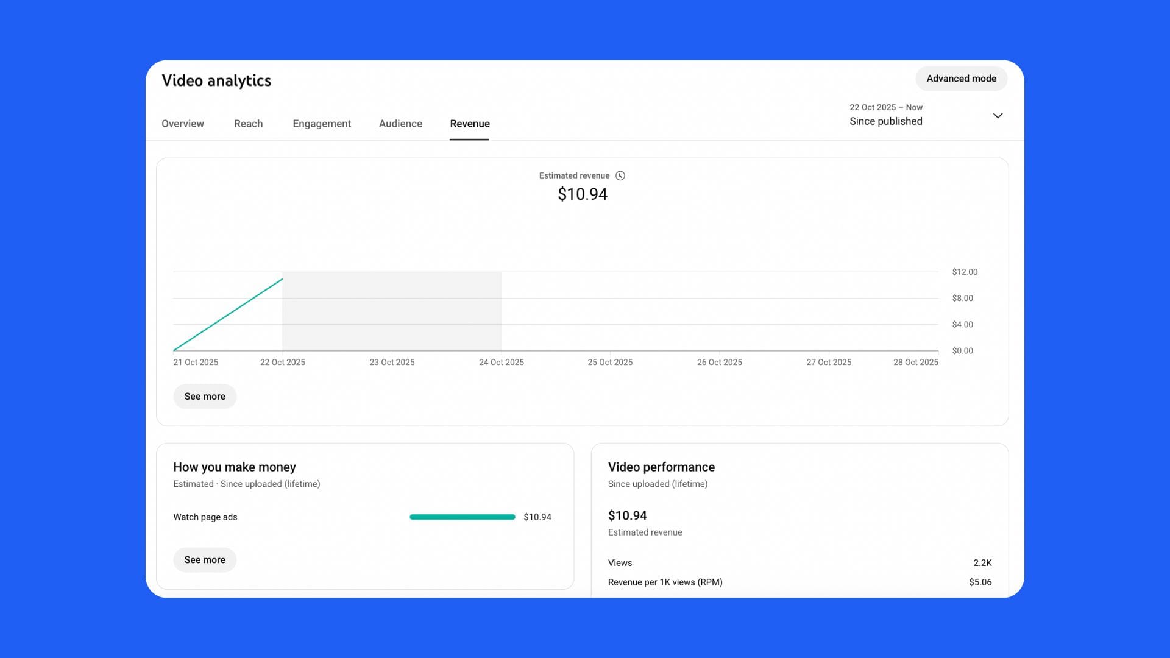Click the 26 Oct 2025 axis marker
This screenshot has width=1170, height=658.
(719, 362)
